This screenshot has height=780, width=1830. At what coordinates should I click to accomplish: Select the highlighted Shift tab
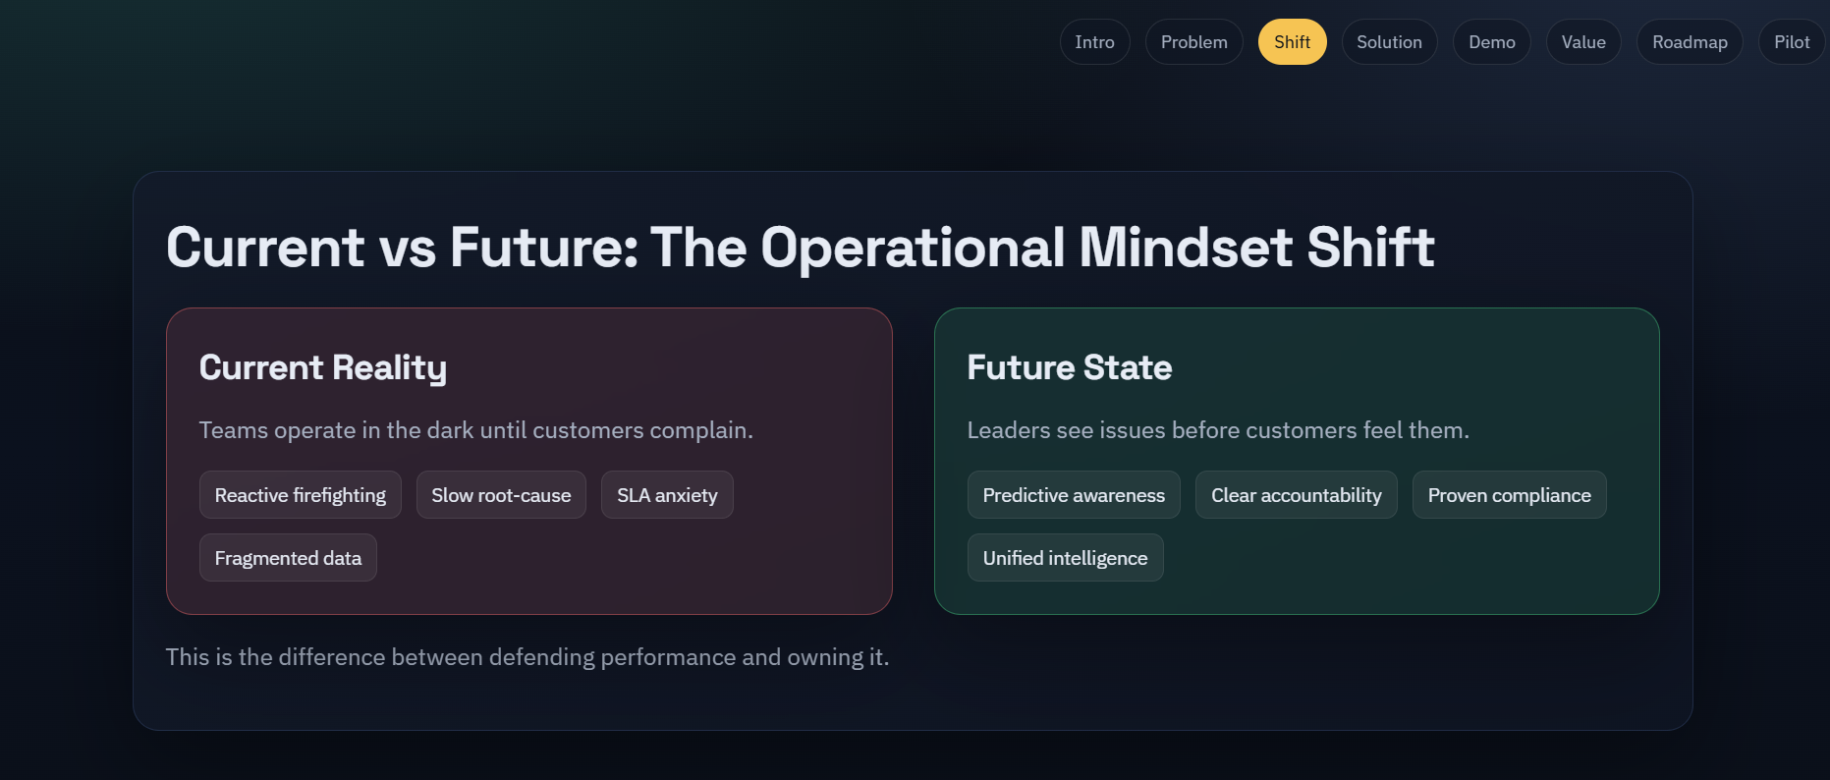click(x=1292, y=42)
